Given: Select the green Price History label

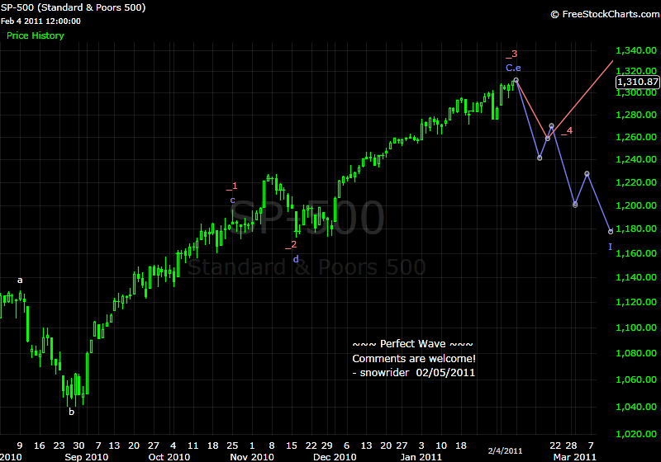Looking at the screenshot, I should (36, 35).
